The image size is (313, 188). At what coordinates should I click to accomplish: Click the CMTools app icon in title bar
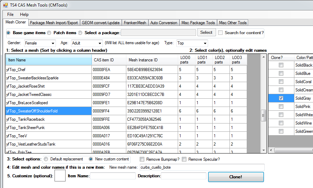[x=5, y=5]
